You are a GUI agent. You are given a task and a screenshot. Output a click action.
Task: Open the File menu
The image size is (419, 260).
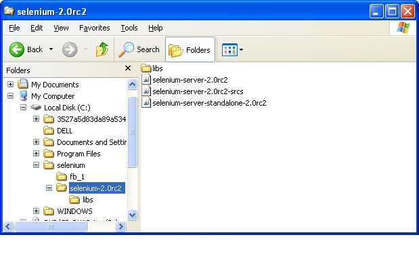14,28
